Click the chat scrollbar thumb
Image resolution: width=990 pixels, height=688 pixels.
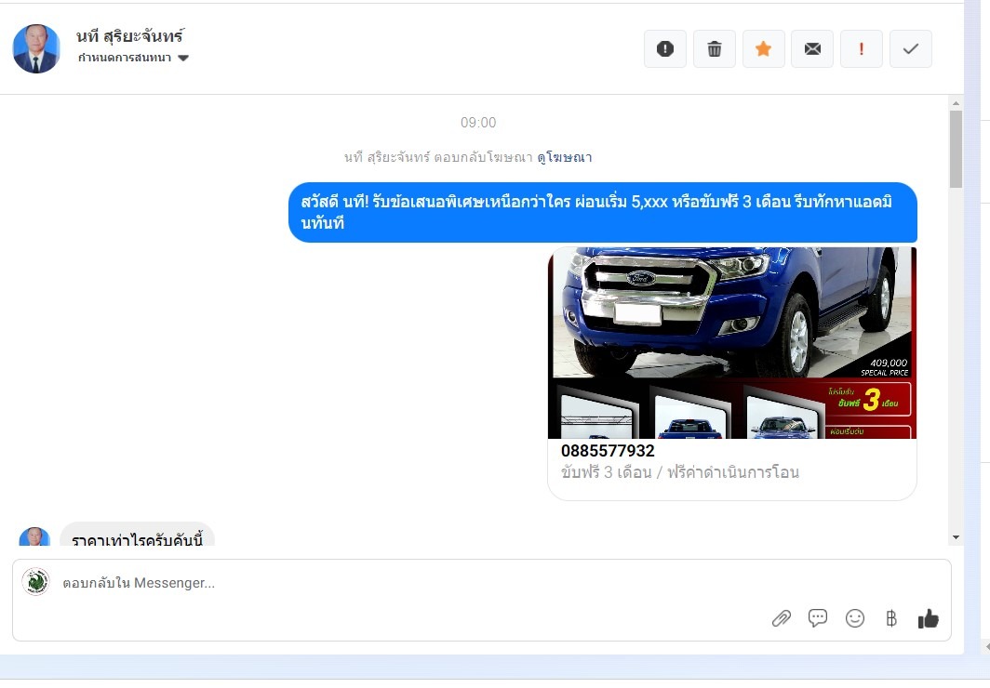coord(956,149)
